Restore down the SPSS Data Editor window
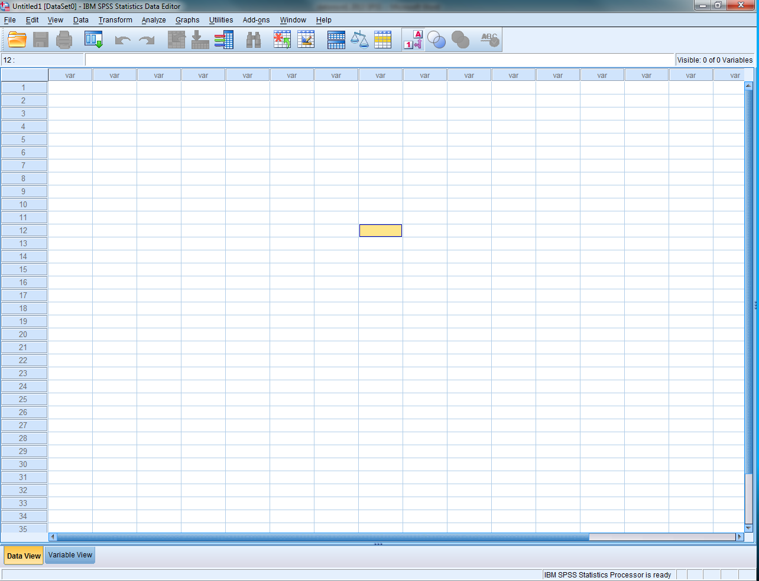 click(718, 5)
